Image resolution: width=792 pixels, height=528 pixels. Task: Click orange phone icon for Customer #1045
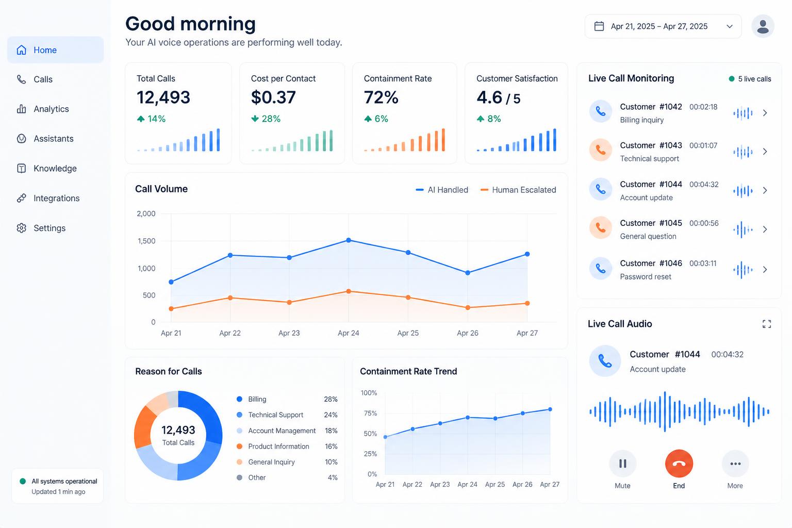[601, 227]
